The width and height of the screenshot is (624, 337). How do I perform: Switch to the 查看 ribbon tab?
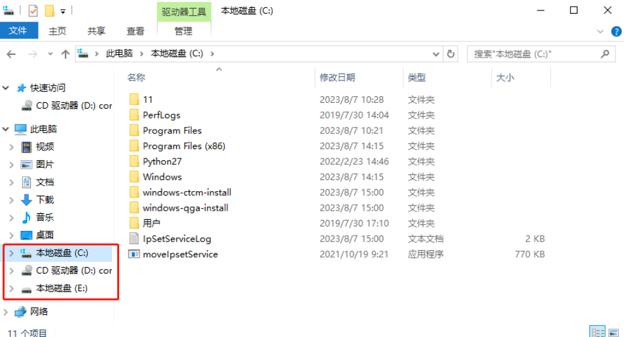[136, 31]
